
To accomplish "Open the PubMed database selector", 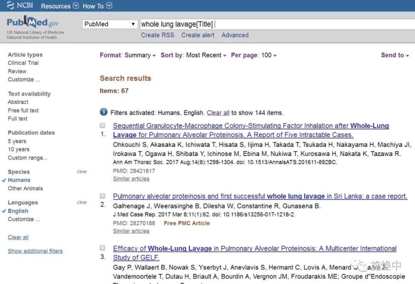I will click(110, 24).
